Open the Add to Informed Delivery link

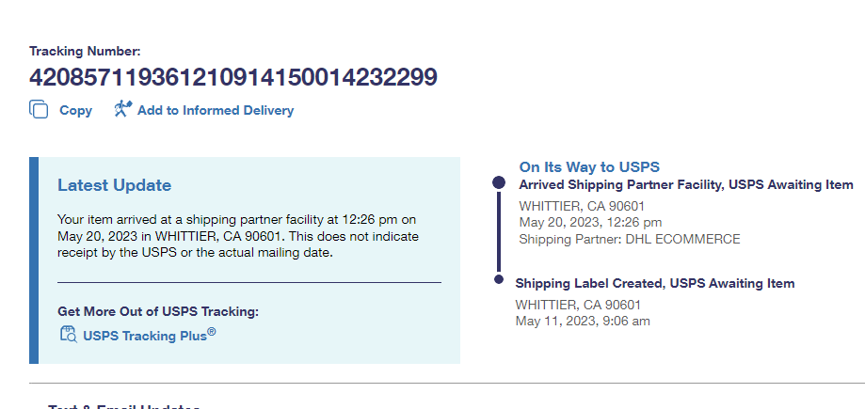[x=215, y=110]
